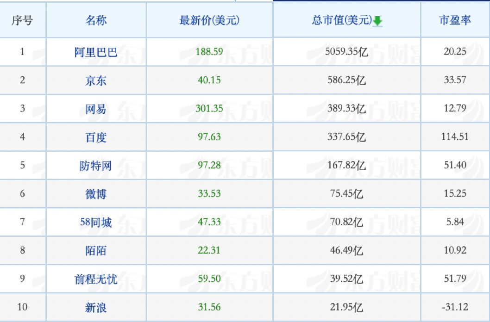This screenshot has height=322, width=490.
Task: Click P/E ratio 12.79
Action: coord(455,108)
